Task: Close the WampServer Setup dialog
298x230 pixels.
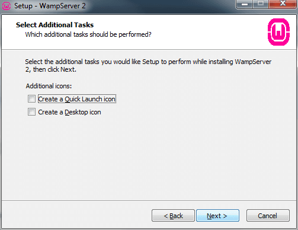Action: (x=283, y=4)
